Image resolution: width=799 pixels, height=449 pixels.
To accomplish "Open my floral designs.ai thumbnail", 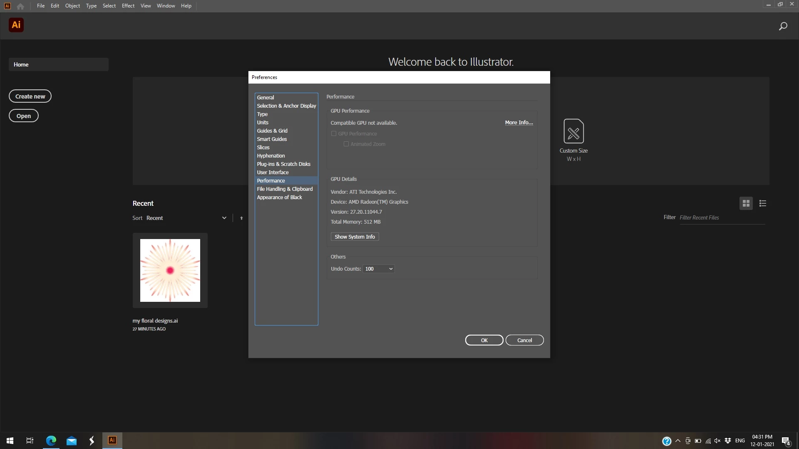I will 170,270.
